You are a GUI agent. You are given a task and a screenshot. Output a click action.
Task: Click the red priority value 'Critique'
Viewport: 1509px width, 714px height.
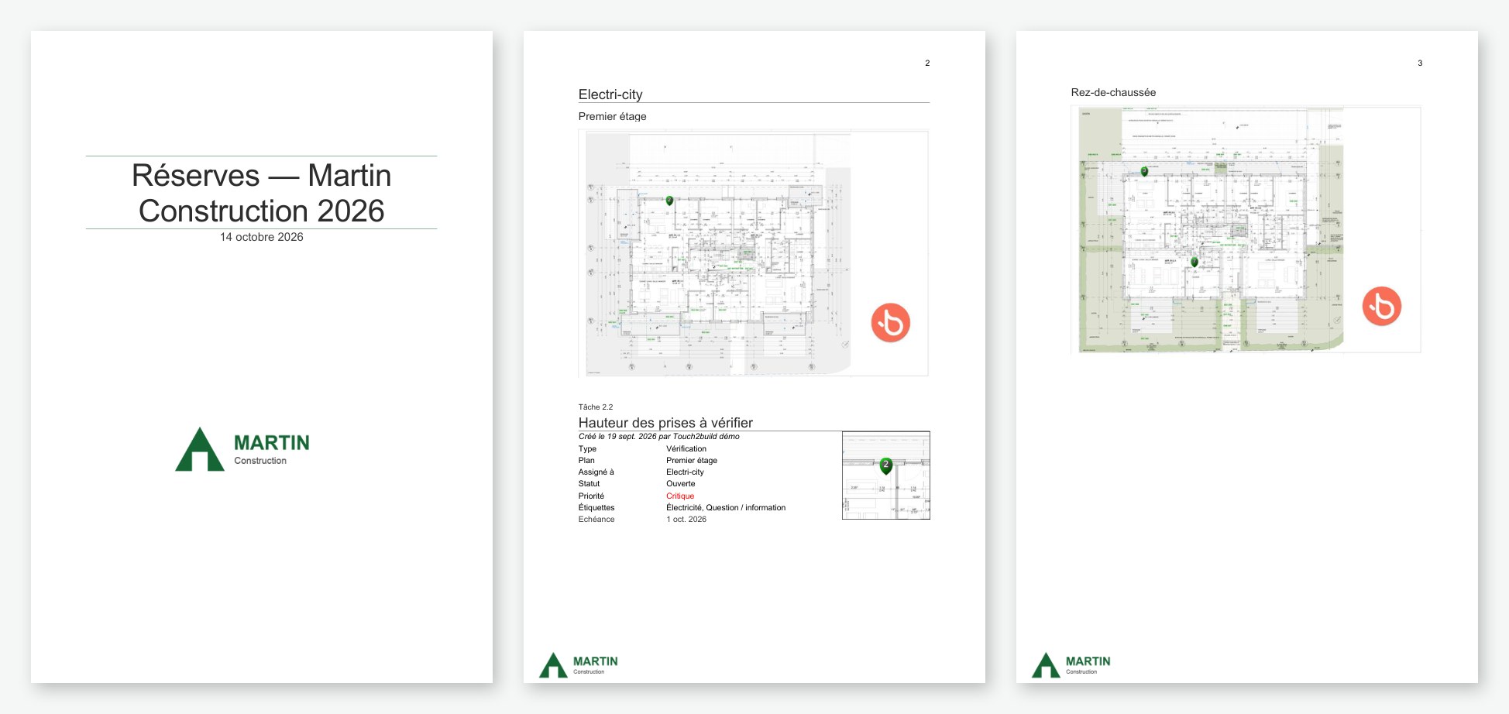680,496
